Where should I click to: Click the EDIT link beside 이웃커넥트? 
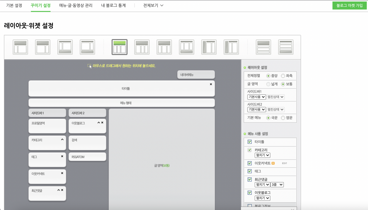pyautogui.click(x=284, y=163)
